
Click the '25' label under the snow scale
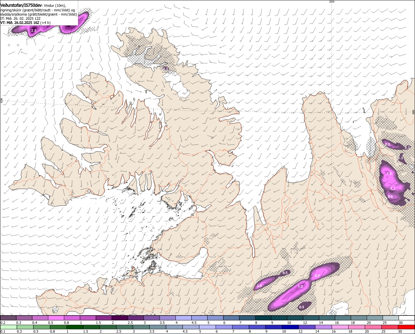(385, 323)
